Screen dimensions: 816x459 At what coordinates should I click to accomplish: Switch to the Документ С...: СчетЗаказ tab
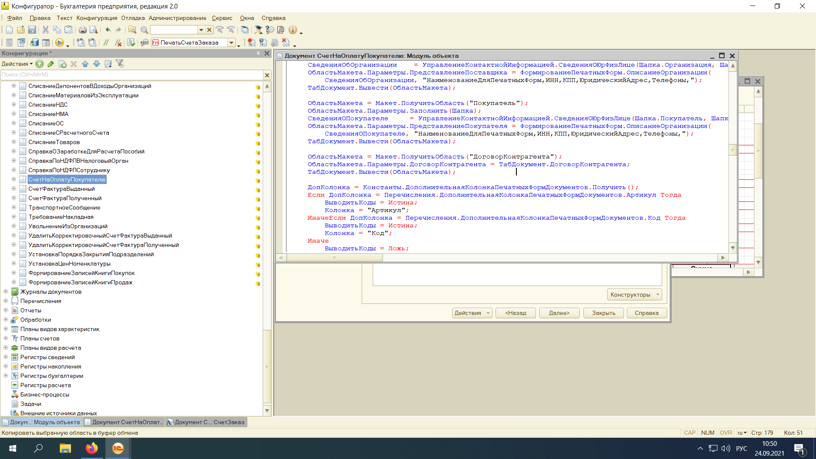[x=206, y=422]
